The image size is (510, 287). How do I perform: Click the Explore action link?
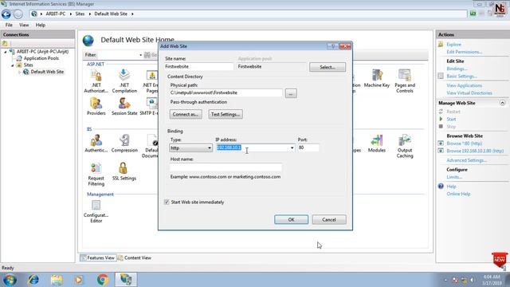click(453, 45)
